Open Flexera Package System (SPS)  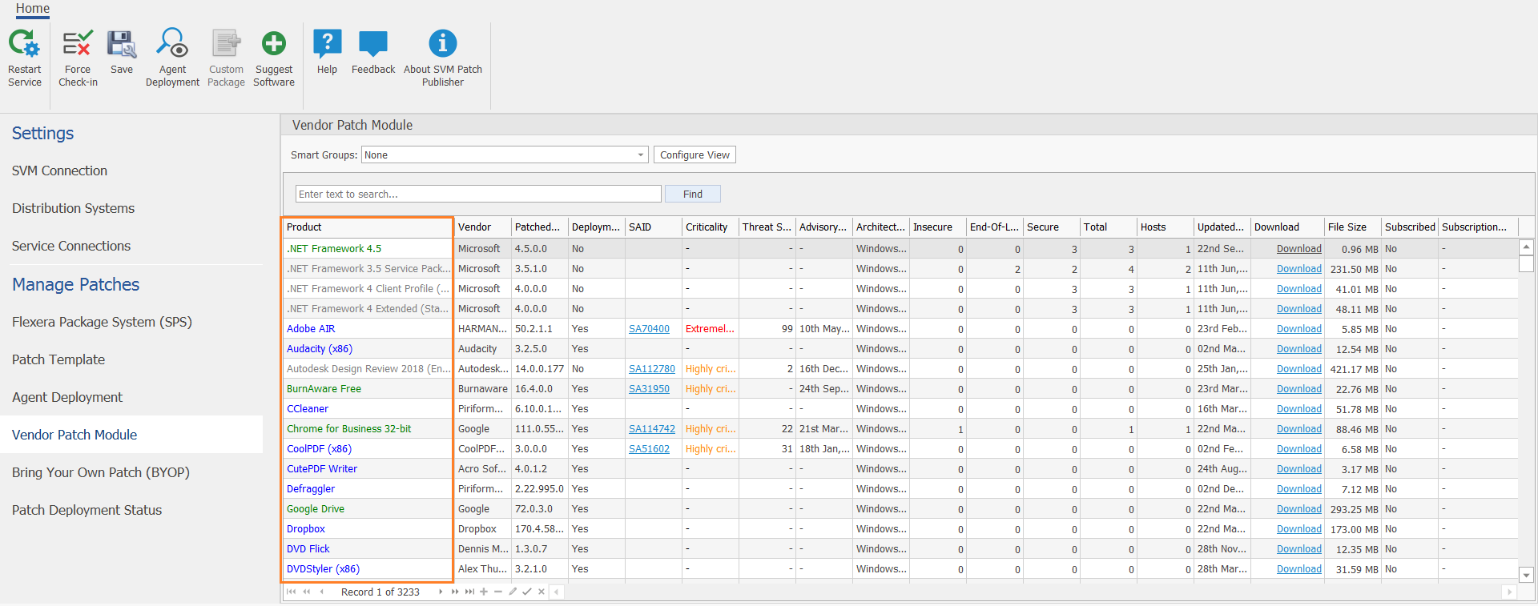tap(102, 322)
